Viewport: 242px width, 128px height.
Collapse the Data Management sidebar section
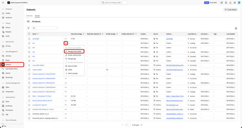[3, 52]
